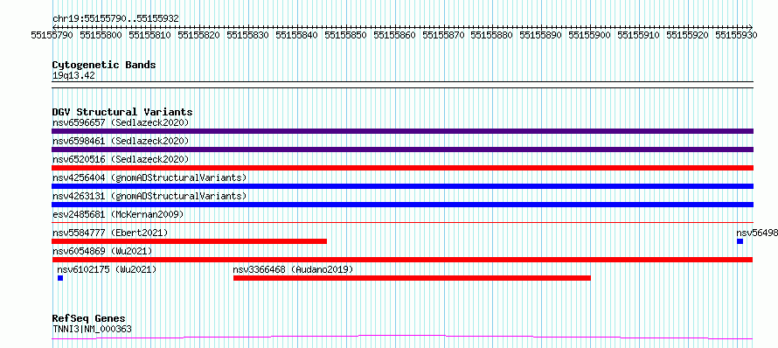Image resolution: width=778 pixels, height=348 pixels.
Task: Click ruler position 55155900
Action: click(590, 35)
